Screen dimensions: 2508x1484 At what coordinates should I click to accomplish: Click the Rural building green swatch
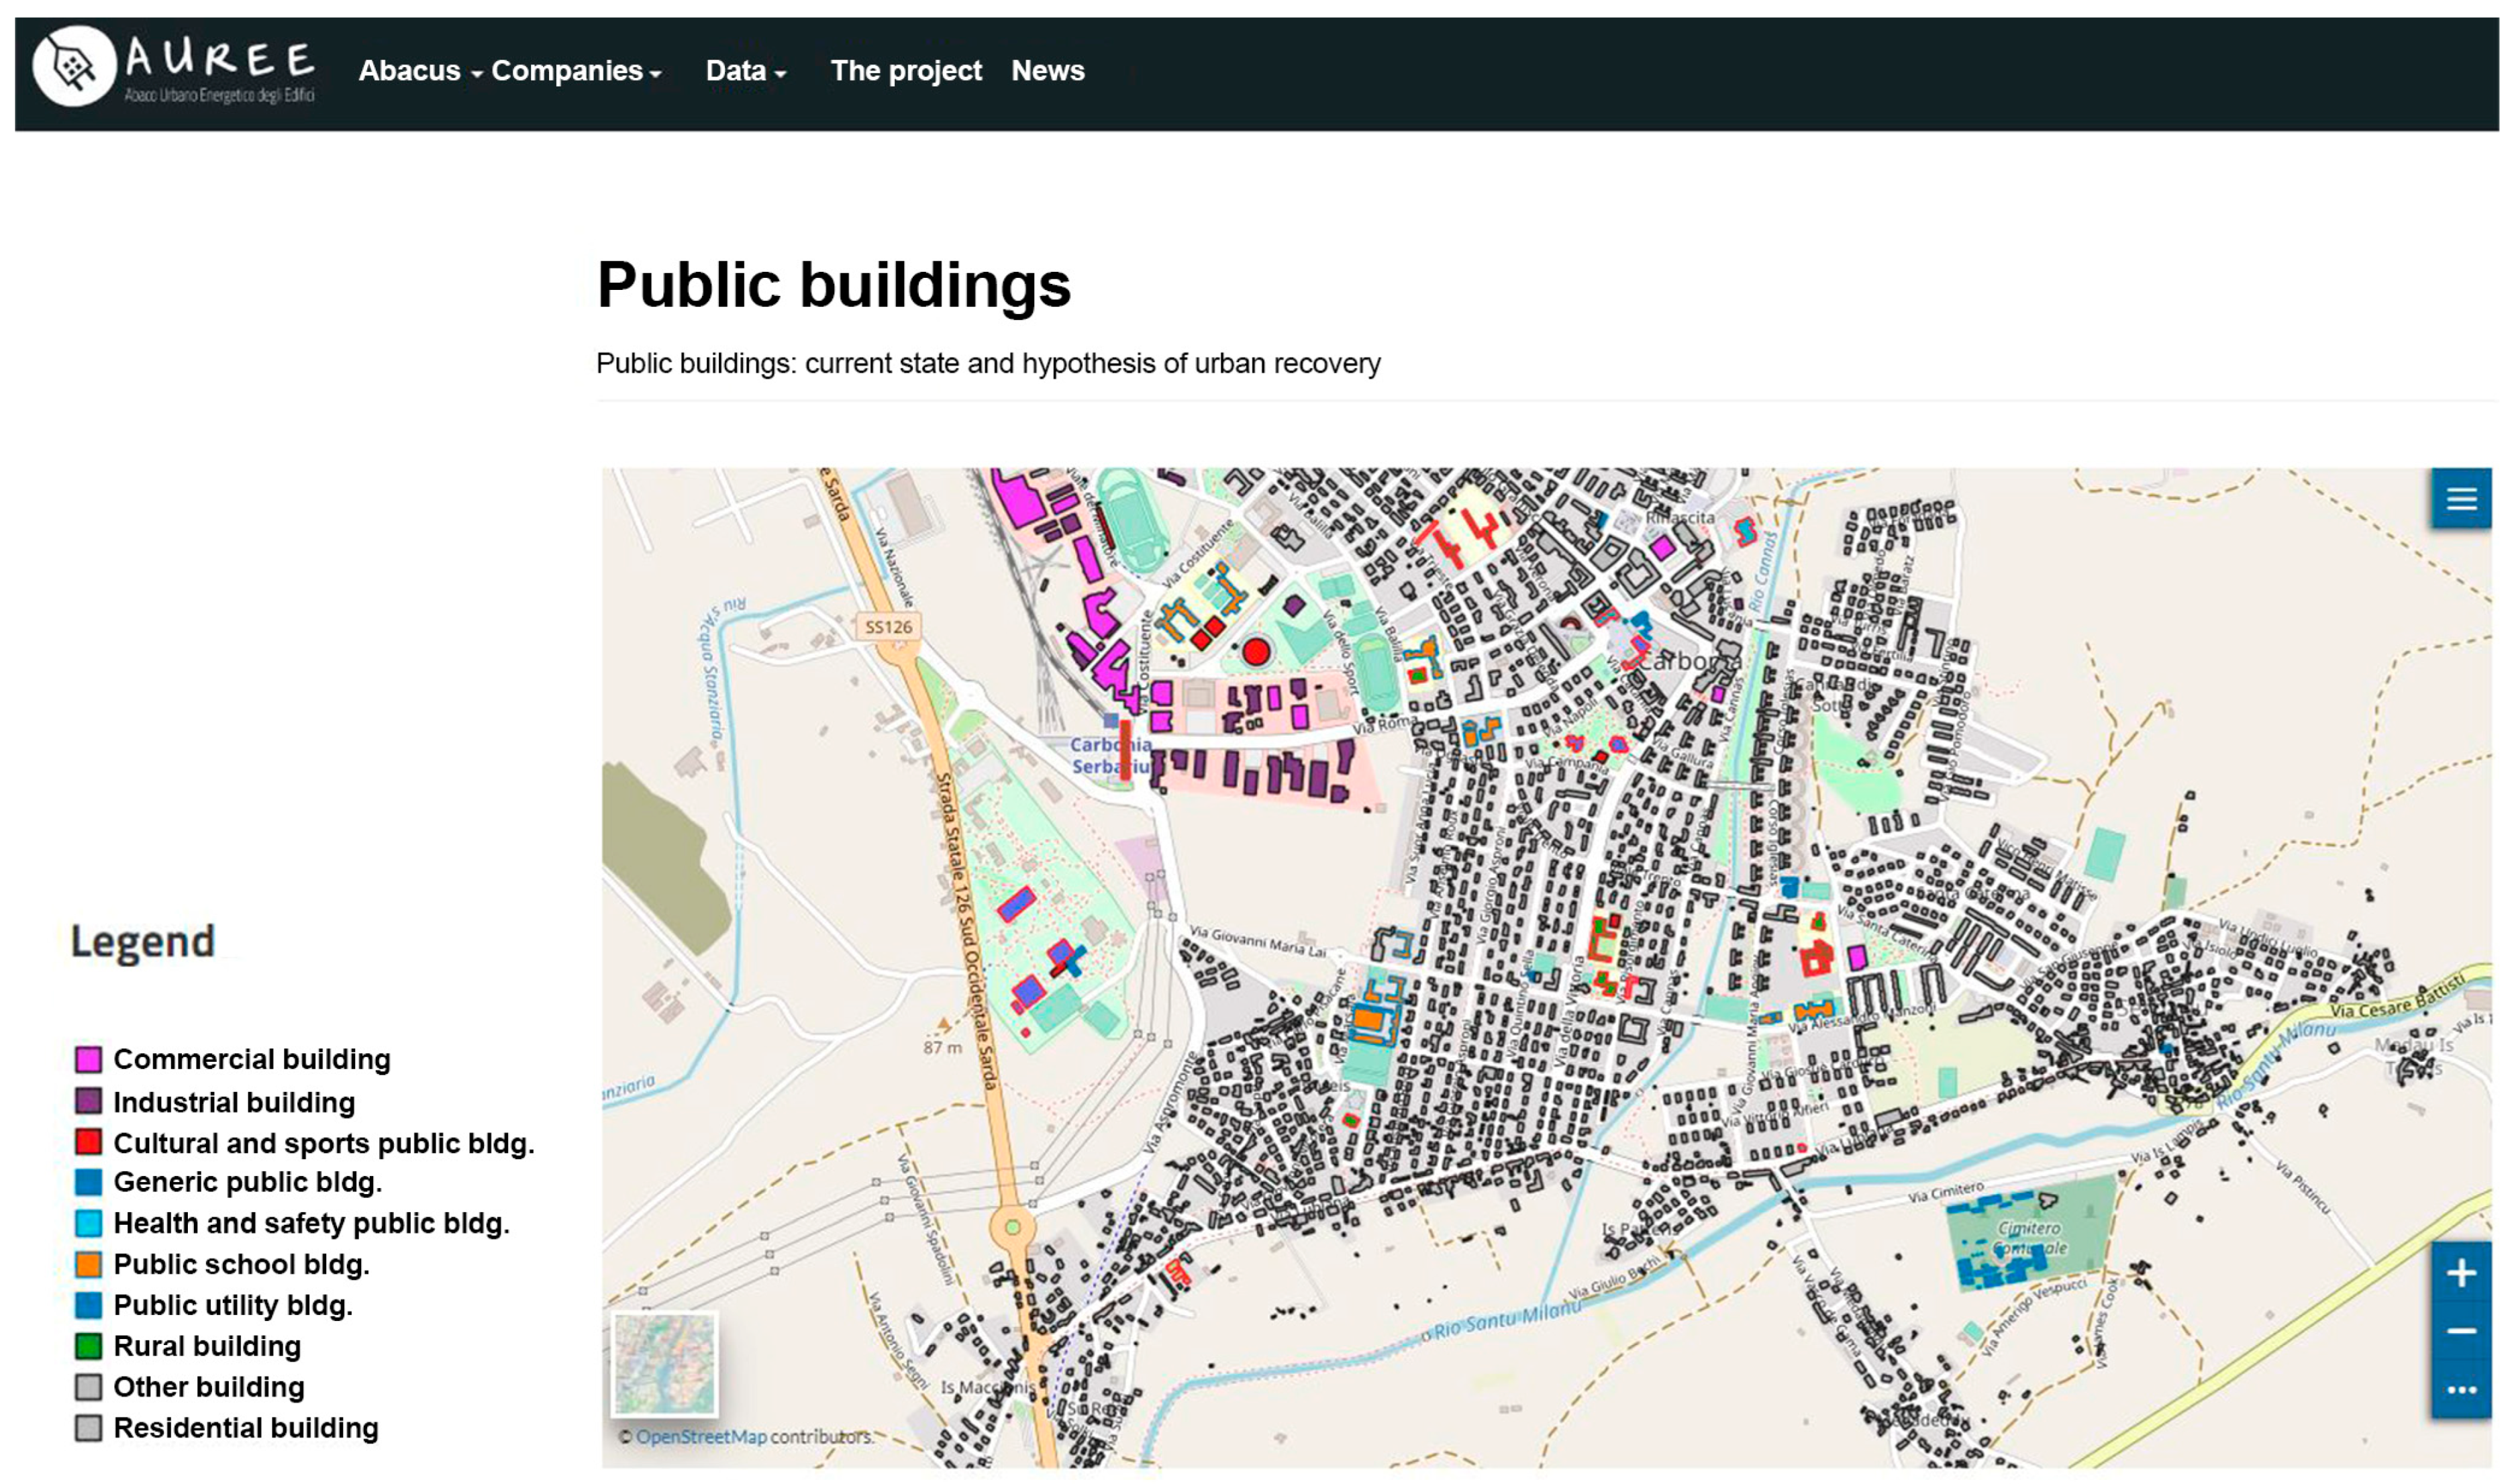click(88, 1347)
